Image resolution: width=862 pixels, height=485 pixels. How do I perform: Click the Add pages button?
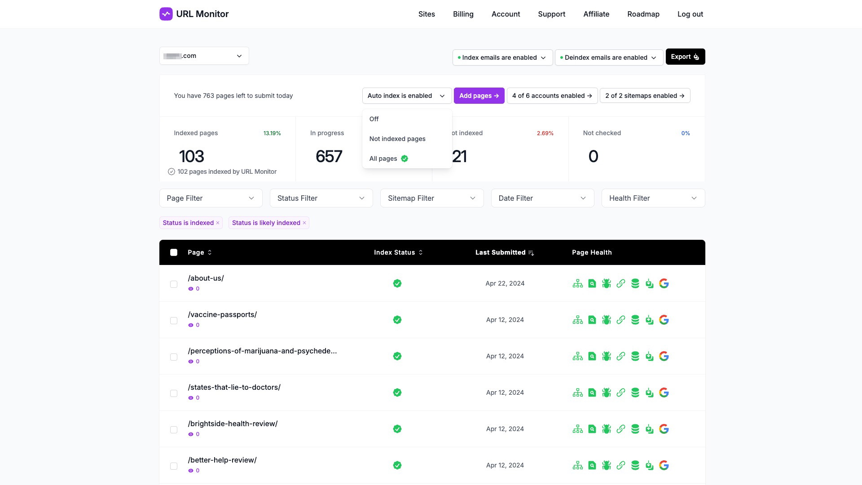(x=479, y=95)
